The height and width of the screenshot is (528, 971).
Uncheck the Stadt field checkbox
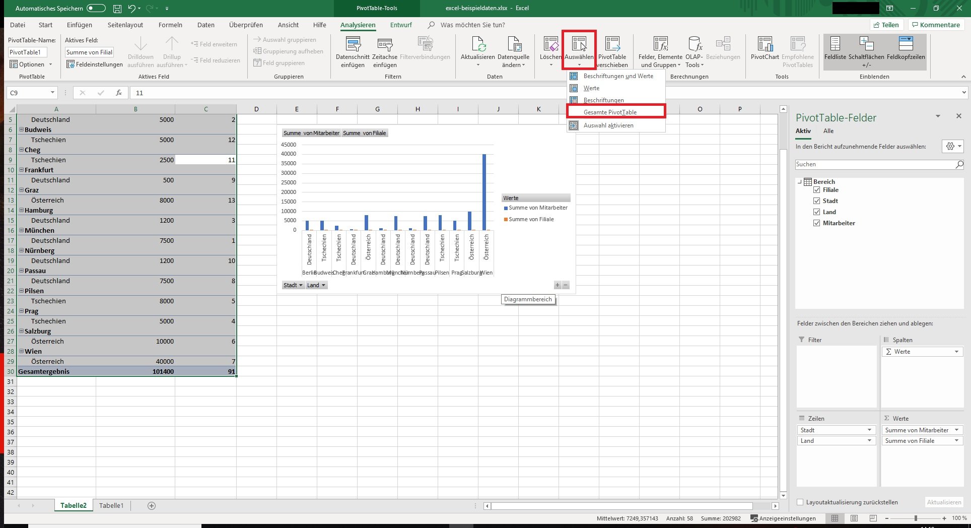(817, 201)
